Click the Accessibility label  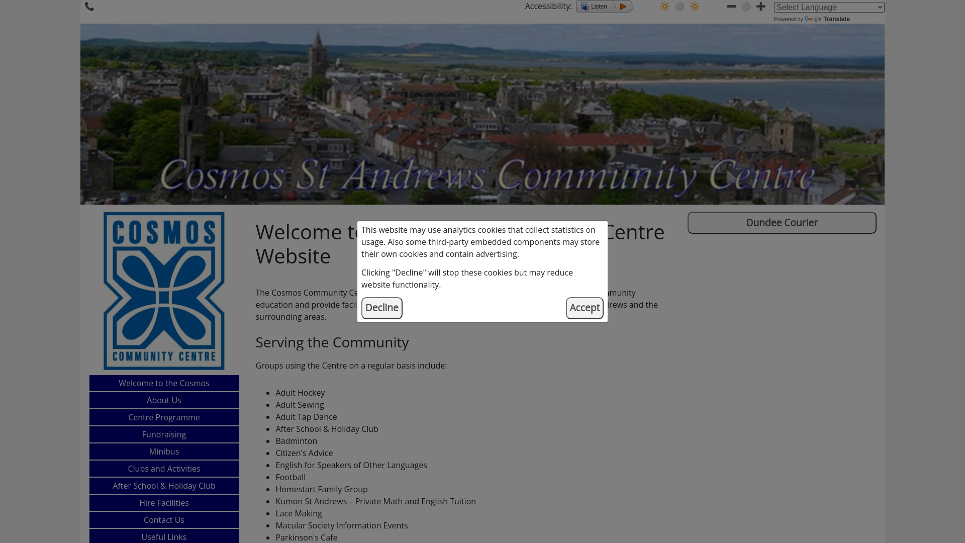(x=548, y=7)
